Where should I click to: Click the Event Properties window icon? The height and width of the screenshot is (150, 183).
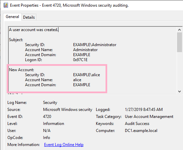point(6,5)
